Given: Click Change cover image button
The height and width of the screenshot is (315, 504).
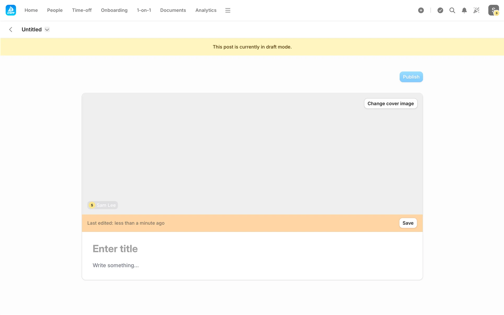Looking at the screenshot, I should click(x=390, y=103).
